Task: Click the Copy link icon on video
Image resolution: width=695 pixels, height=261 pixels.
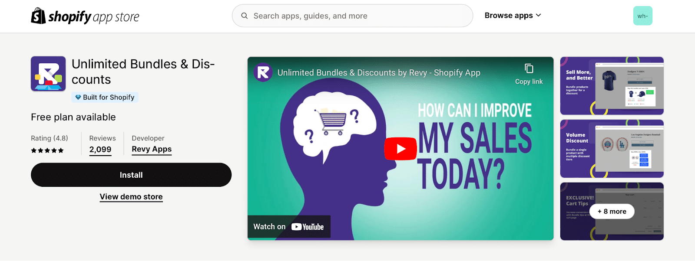Action: (529, 69)
